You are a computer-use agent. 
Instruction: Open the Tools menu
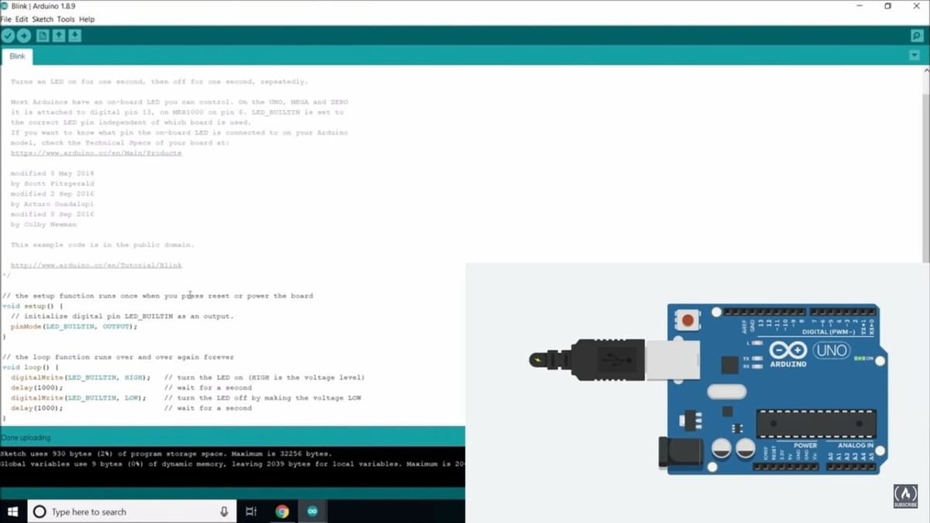click(x=66, y=19)
